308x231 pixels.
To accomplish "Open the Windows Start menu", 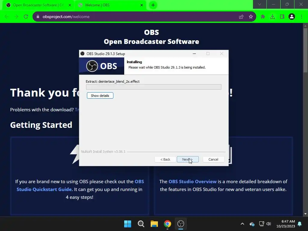I will (x=128, y=224).
